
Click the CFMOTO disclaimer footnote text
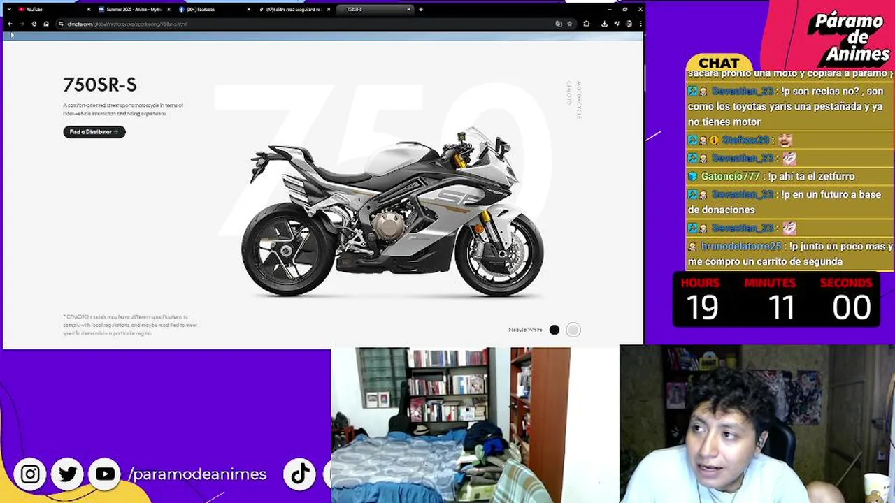point(130,325)
